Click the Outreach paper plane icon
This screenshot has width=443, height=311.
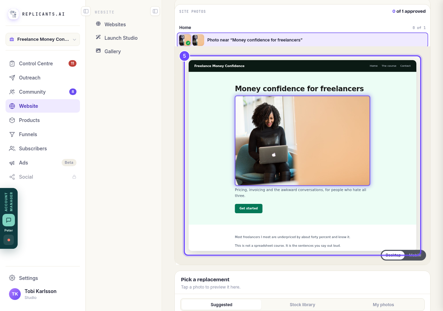(12, 78)
